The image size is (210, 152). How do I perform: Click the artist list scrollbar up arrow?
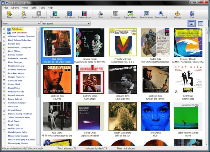(38, 29)
